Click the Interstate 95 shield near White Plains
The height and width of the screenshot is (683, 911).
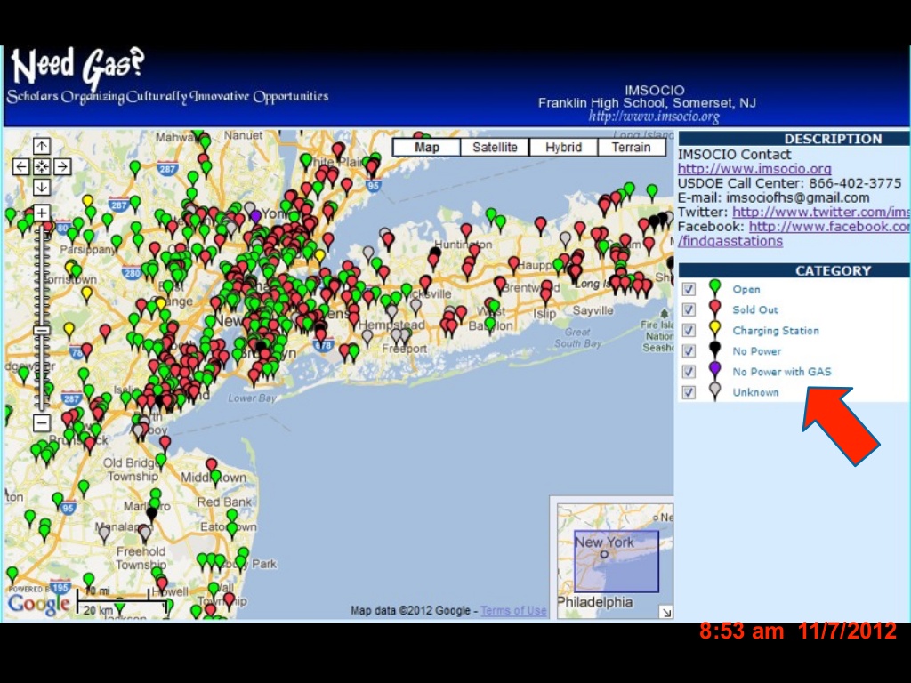tap(373, 186)
